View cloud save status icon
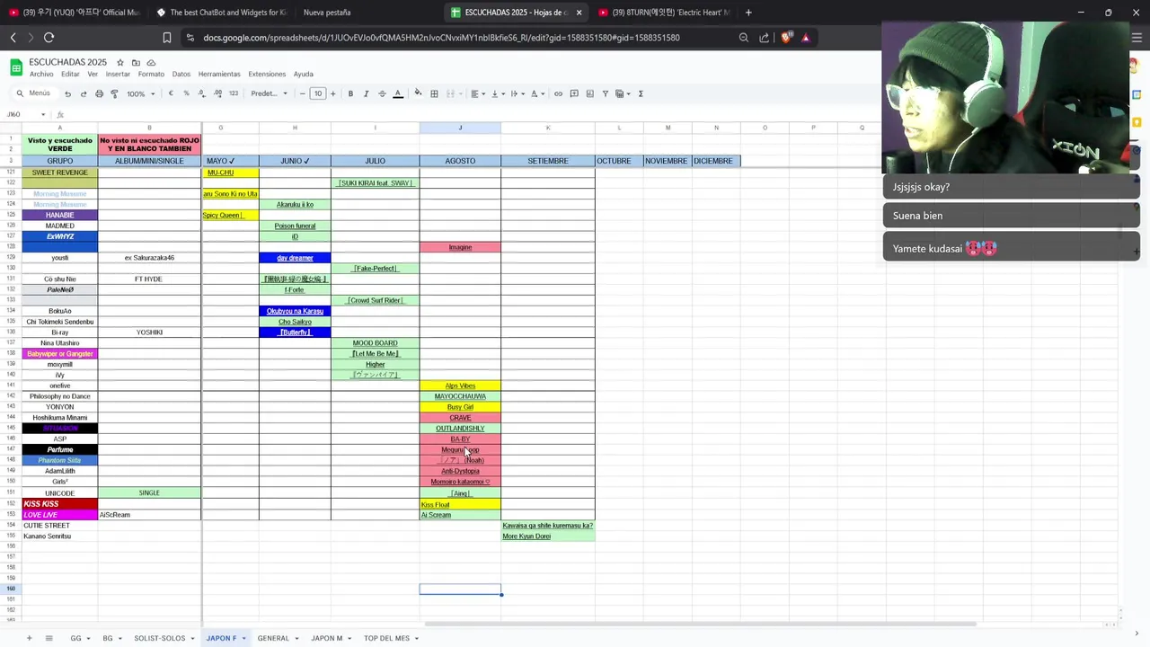The image size is (1150, 647). point(151,62)
